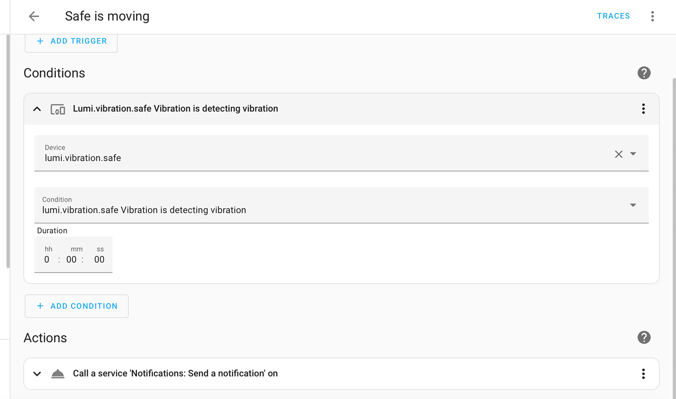Select the minutes duration field
Viewport: 676px width, 399px height.
coord(71,259)
